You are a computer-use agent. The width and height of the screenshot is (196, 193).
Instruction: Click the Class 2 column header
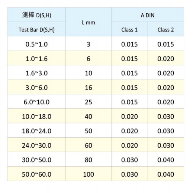pyautogui.click(x=166, y=29)
